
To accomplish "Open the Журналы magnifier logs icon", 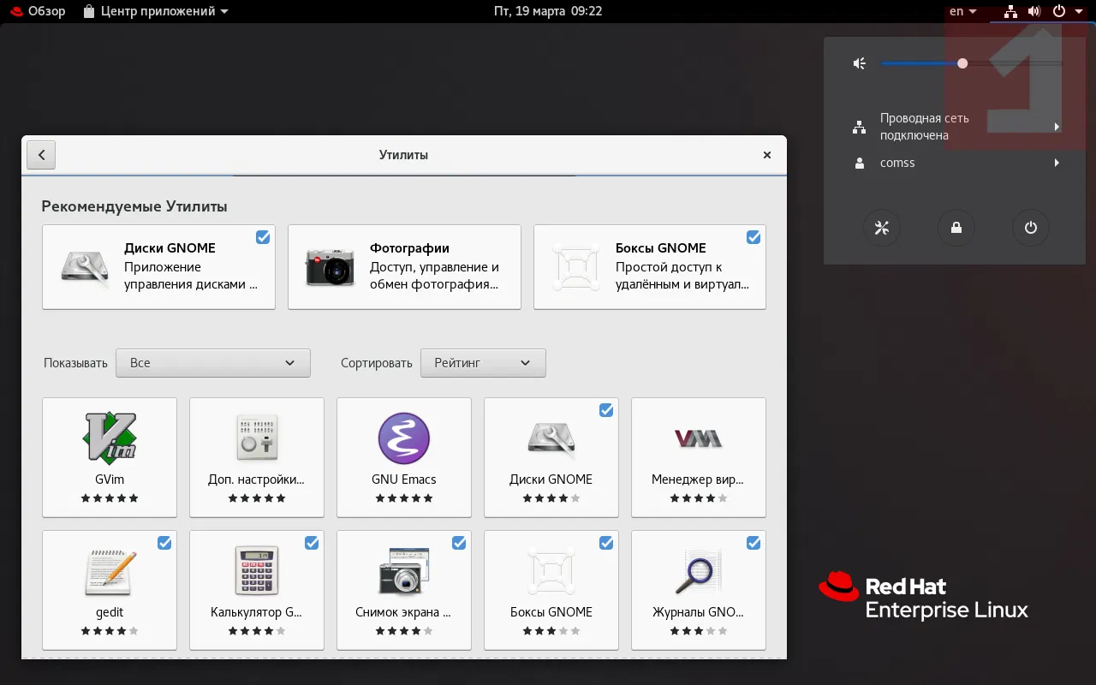I will [699, 571].
